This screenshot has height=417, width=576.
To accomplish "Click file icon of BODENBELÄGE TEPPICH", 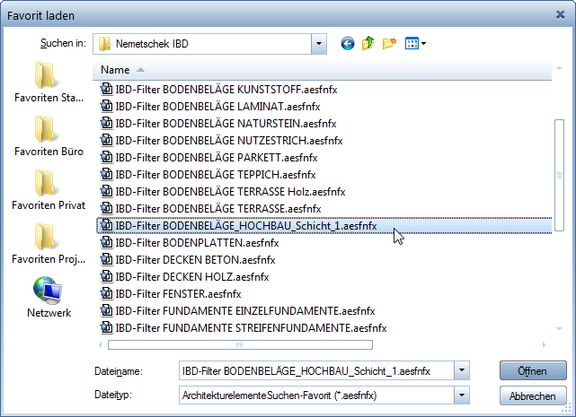I will point(107,175).
